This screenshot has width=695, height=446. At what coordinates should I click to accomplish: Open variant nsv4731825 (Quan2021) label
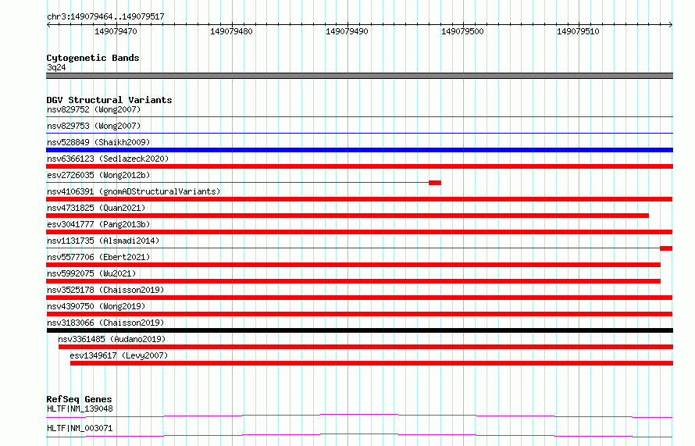click(96, 208)
